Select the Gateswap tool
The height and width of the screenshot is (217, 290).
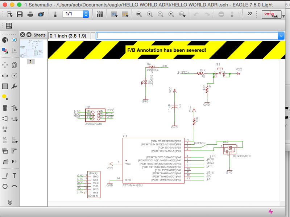pyautogui.click(x=5, y=129)
